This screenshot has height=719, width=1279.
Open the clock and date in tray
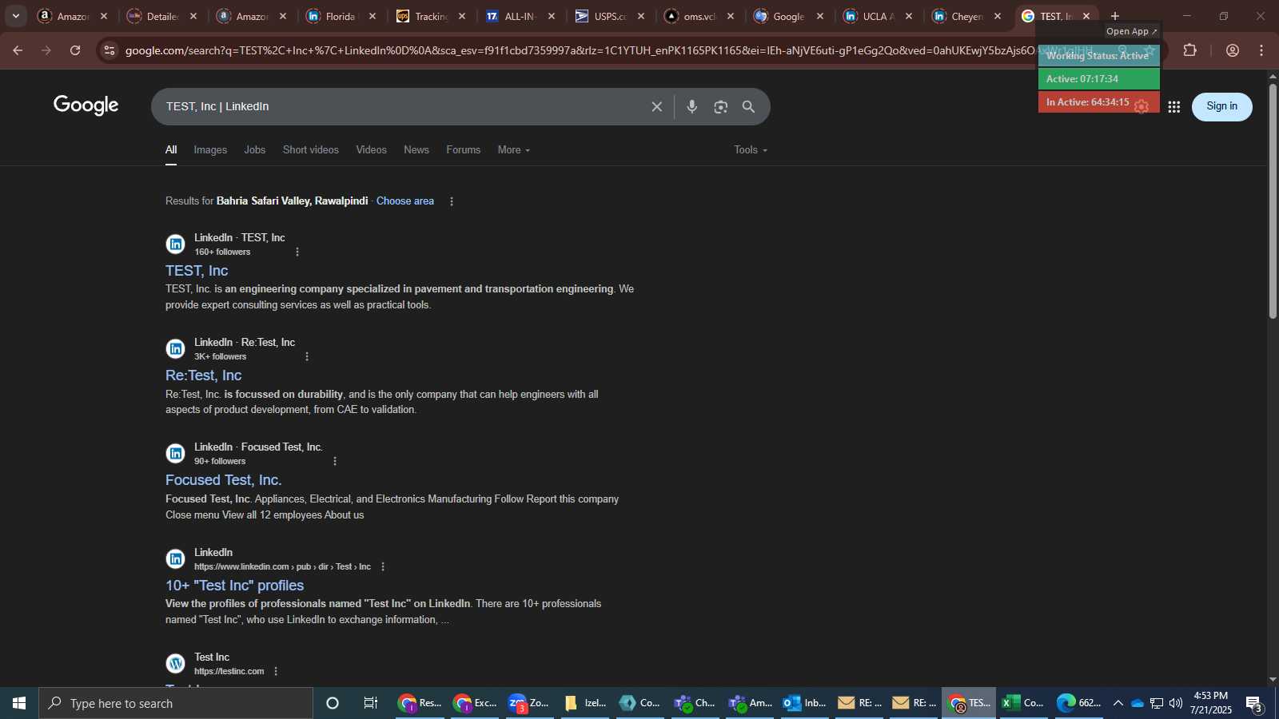coord(1210,703)
